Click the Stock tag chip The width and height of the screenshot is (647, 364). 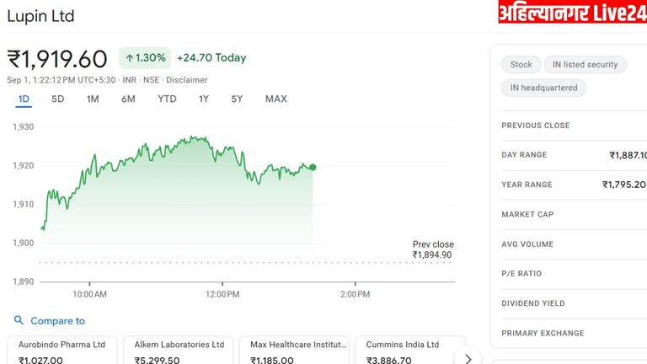[x=521, y=65]
